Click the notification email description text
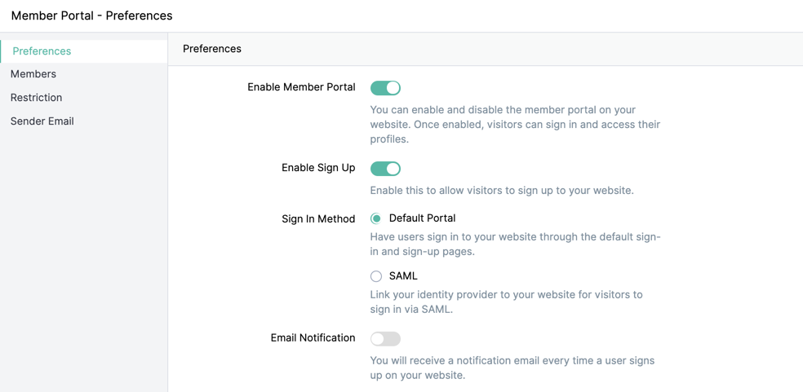The width and height of the screenshot is (803, 392). pyautogui.click(x=512, y=368)
